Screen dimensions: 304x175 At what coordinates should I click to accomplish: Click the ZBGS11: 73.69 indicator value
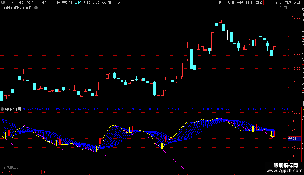click(x=231, y=109)
